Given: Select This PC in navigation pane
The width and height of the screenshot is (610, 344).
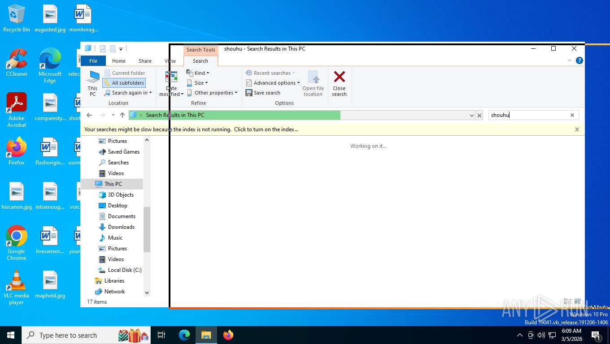Looking at the screenshot, I should 112,184.
